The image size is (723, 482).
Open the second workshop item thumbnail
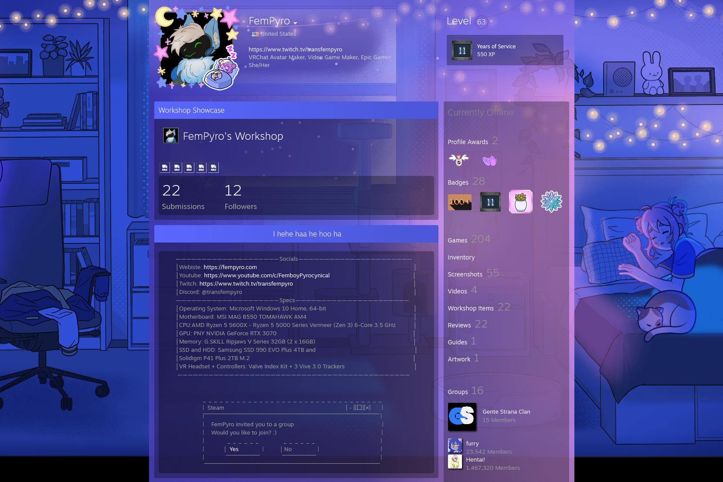click(177, 168)
